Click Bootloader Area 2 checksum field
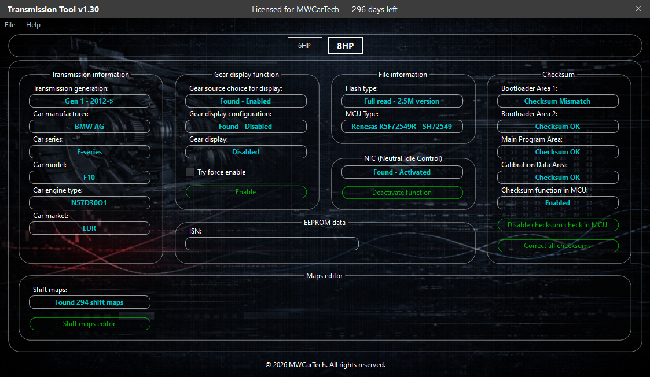This screenshot has height=377, width=650. [x=558, y=127]
